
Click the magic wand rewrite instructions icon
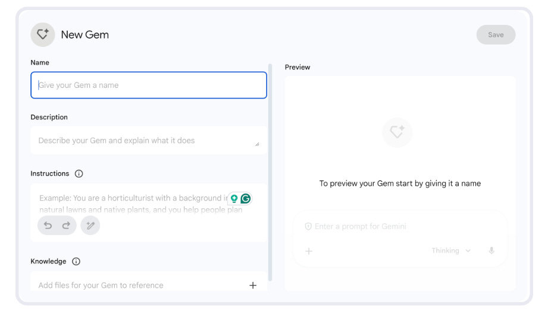[90, 226]
